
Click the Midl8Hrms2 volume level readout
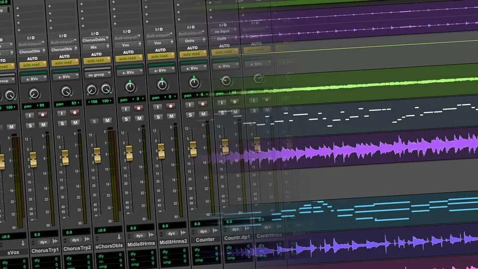(169, 226)
